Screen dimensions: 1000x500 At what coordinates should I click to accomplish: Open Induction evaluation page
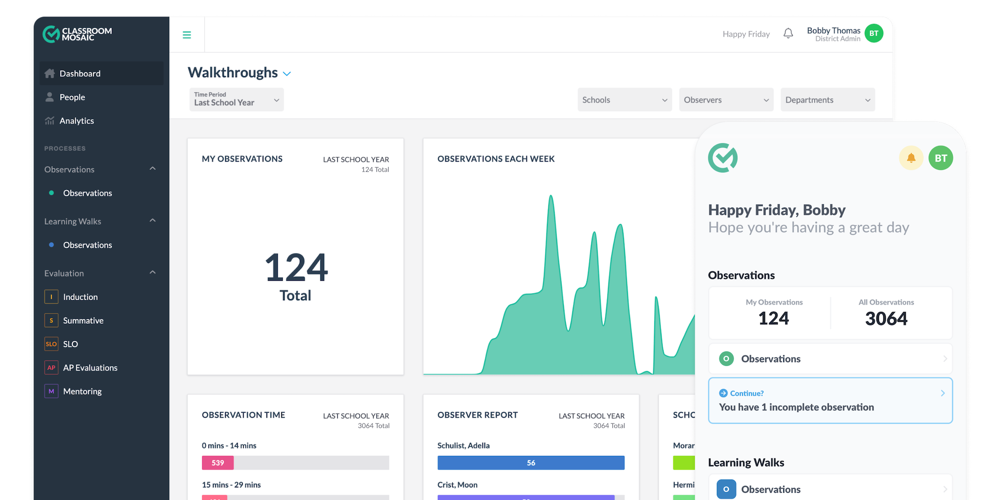(81, 297)
